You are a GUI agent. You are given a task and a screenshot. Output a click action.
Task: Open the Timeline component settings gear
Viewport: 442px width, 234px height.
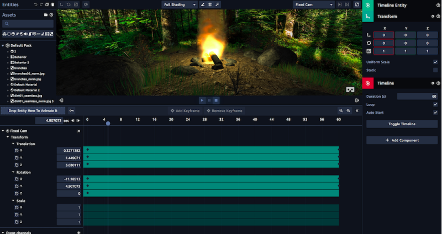click(433, 83)
